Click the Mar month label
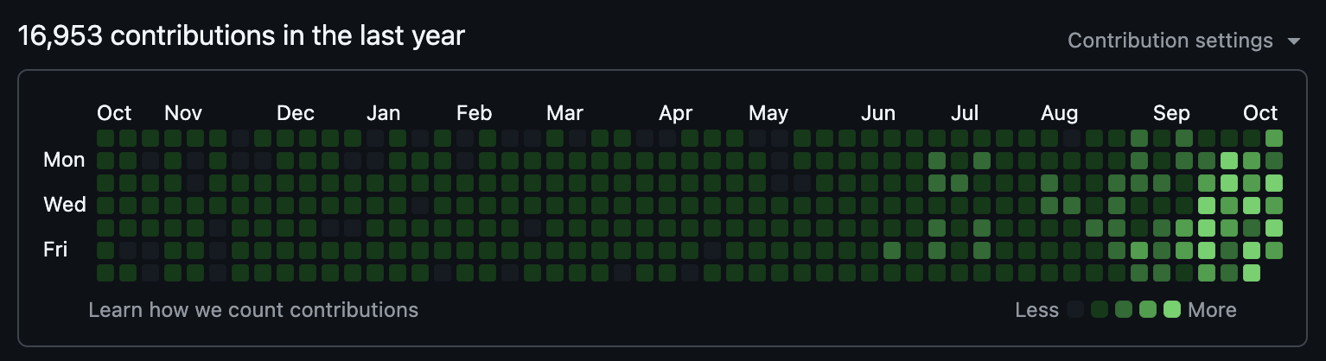This screenshot has height=361, width=1326. tap(564, 113)
